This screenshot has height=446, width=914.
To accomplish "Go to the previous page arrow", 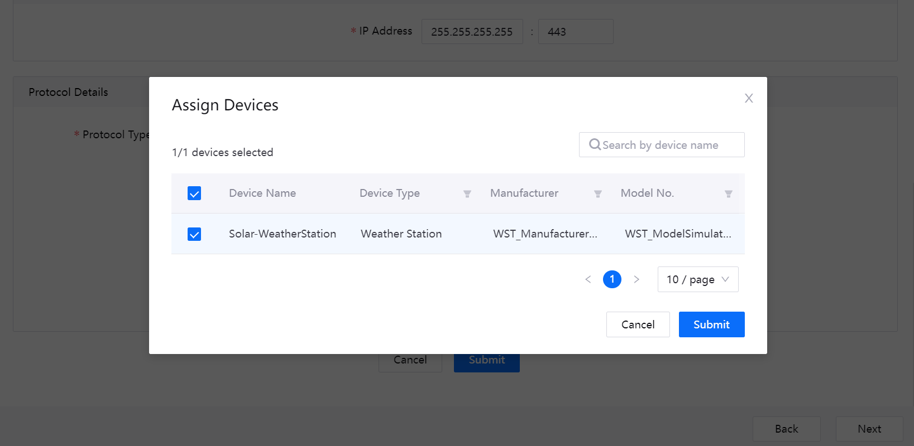I will click(588, 279).
